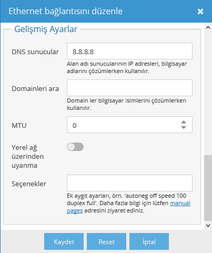Viewport: 212px width, 253px height.
Task: Cancel with the İptal button
Action: pos(149,241)
